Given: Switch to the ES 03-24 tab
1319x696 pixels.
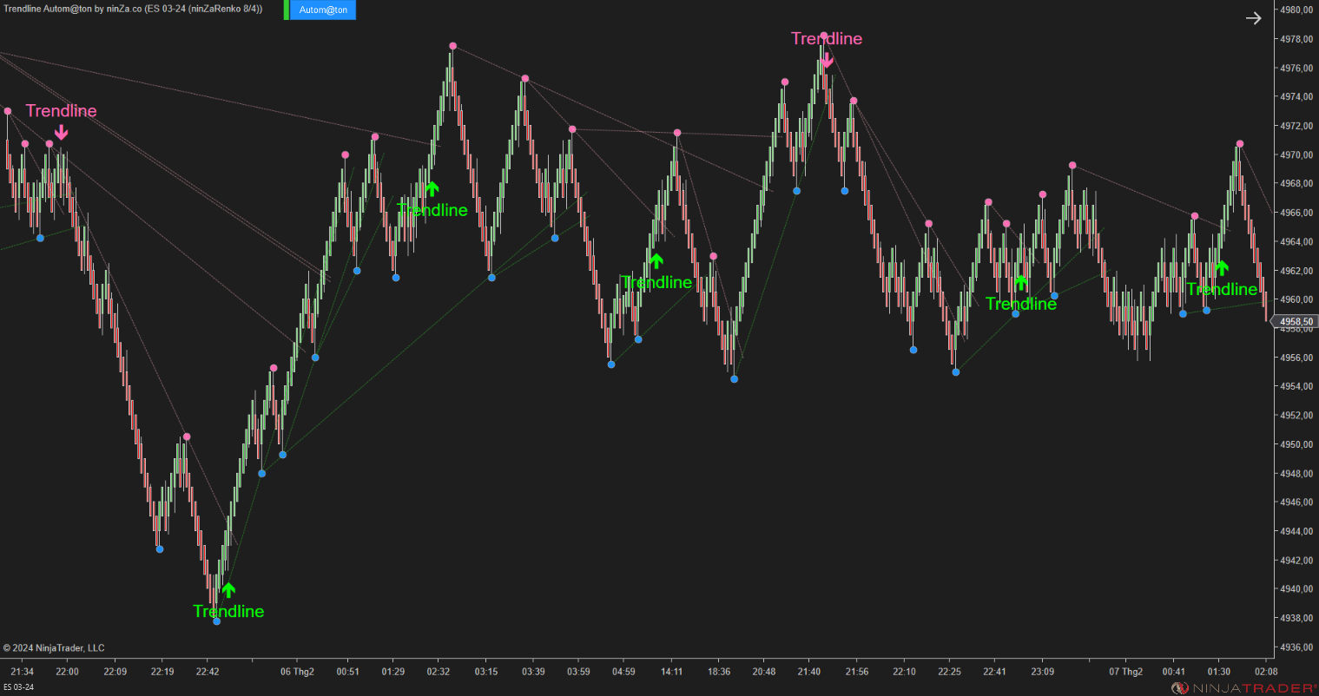Looking at the screenshot, I should [x=19, y=685].
